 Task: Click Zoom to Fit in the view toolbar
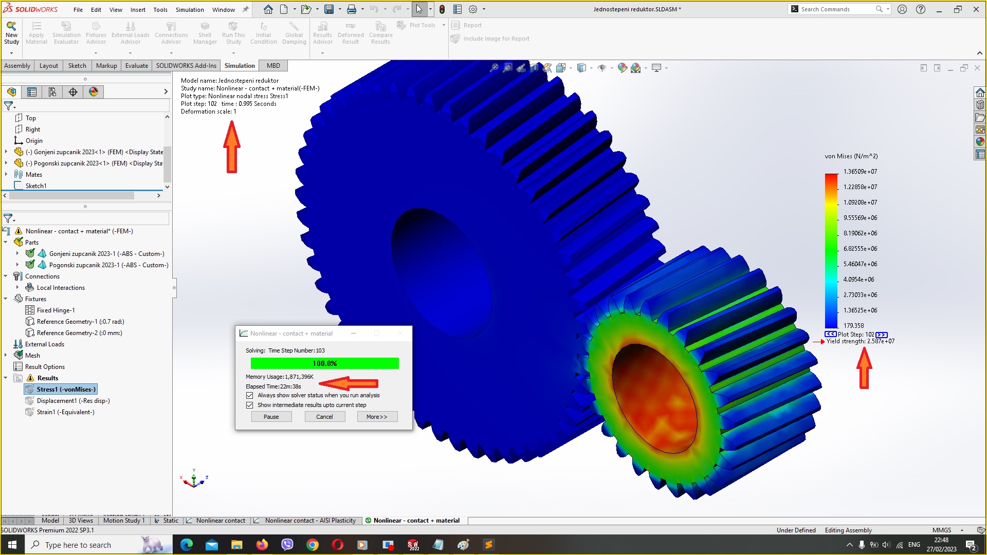[x=494, y=68]
